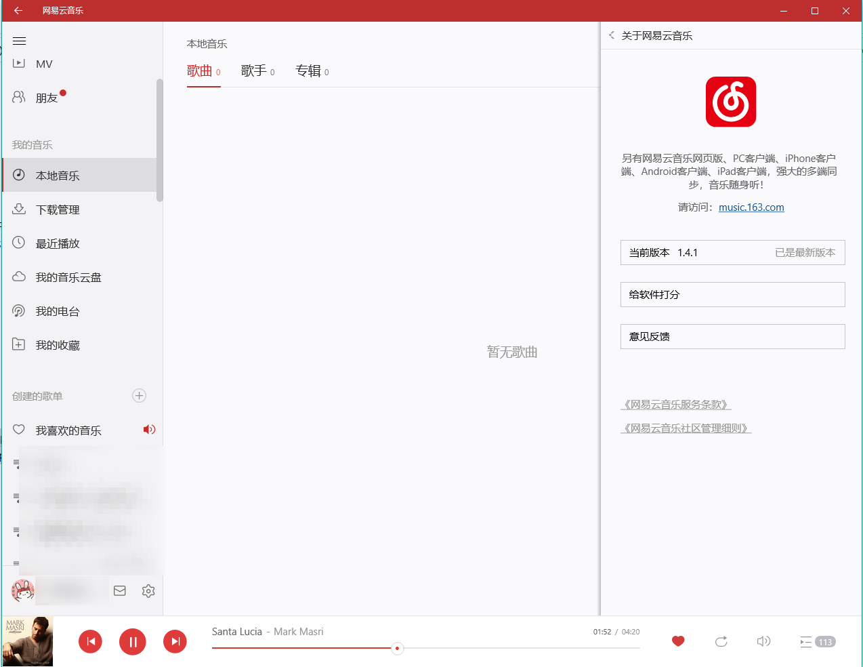Click 意见反馈 button
The image size is (863, 667).
coord(733,337)
